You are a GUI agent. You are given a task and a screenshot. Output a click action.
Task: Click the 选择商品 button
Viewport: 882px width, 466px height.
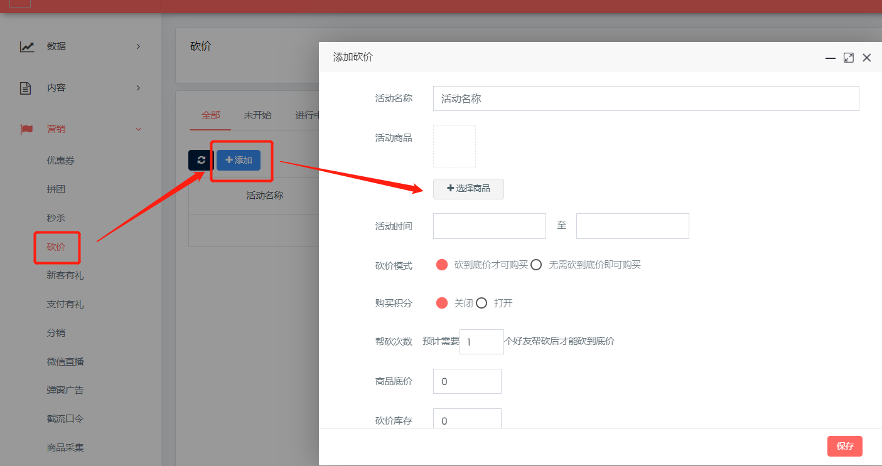click(468, 189)
